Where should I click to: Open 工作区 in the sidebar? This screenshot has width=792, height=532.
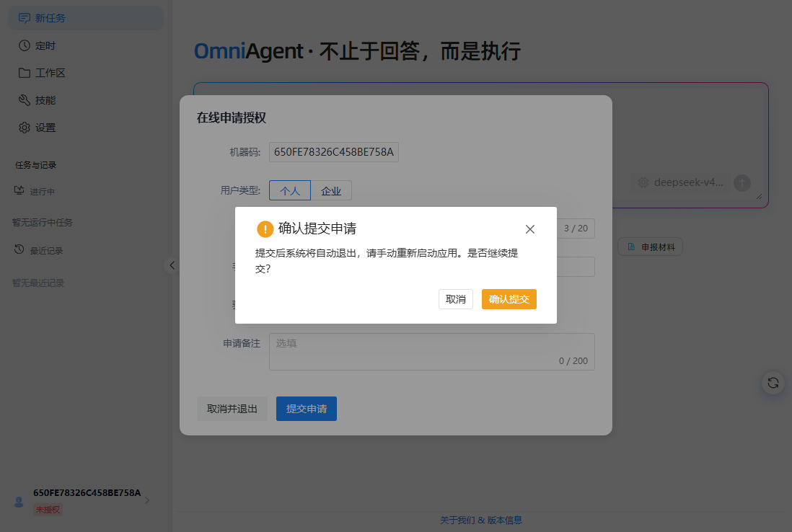point(86,73)
